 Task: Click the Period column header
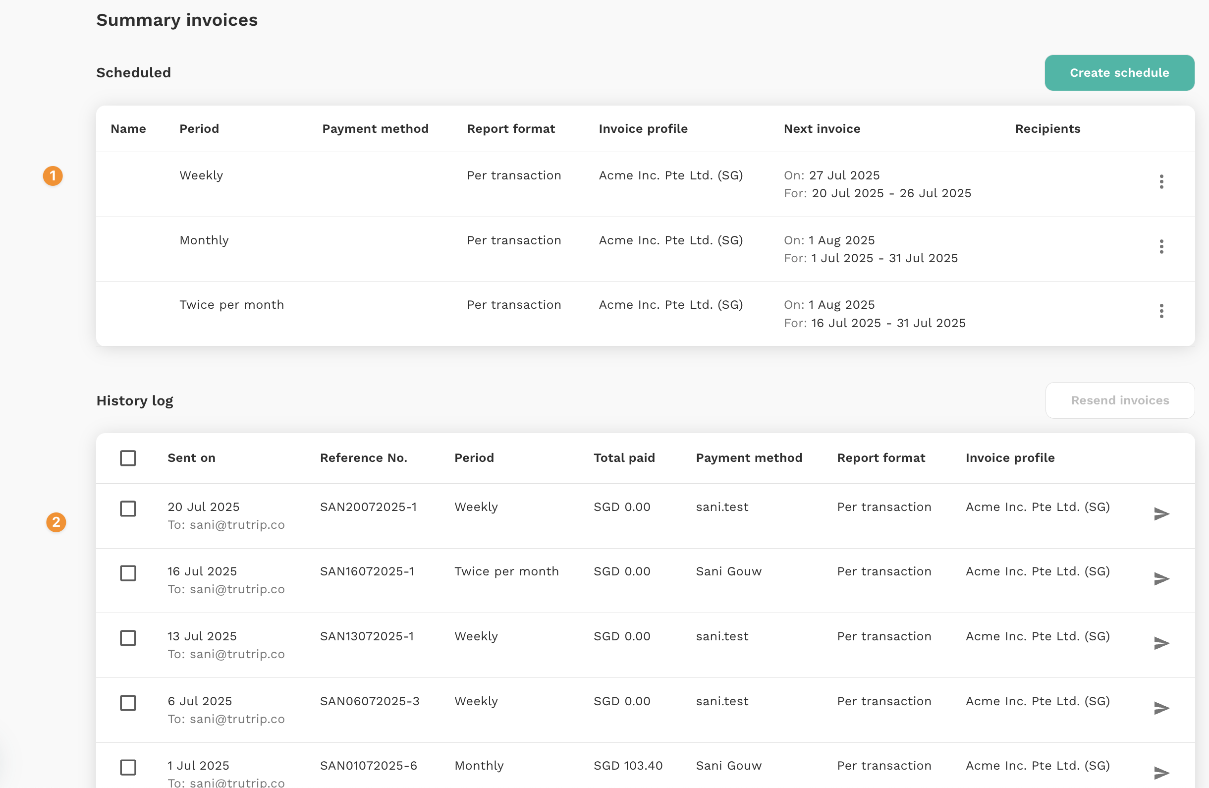[474, 458]
